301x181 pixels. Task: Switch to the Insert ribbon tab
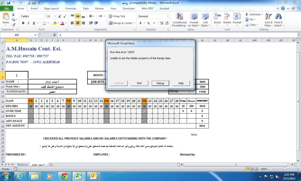point(34,8)
